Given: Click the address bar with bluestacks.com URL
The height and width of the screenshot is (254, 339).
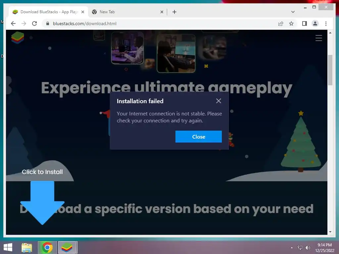Looking at the screenshot, I should coord(160,23).
